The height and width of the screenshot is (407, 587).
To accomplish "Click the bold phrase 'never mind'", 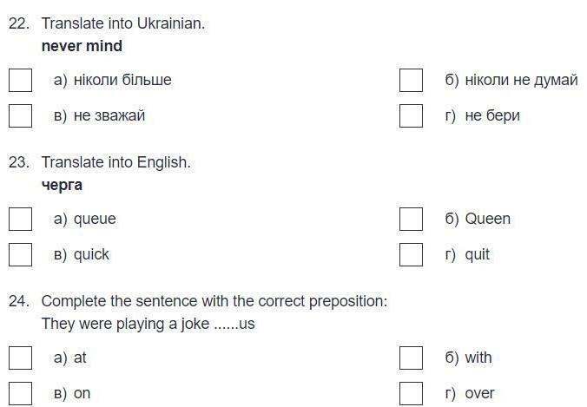I will [x=82, y=46].
